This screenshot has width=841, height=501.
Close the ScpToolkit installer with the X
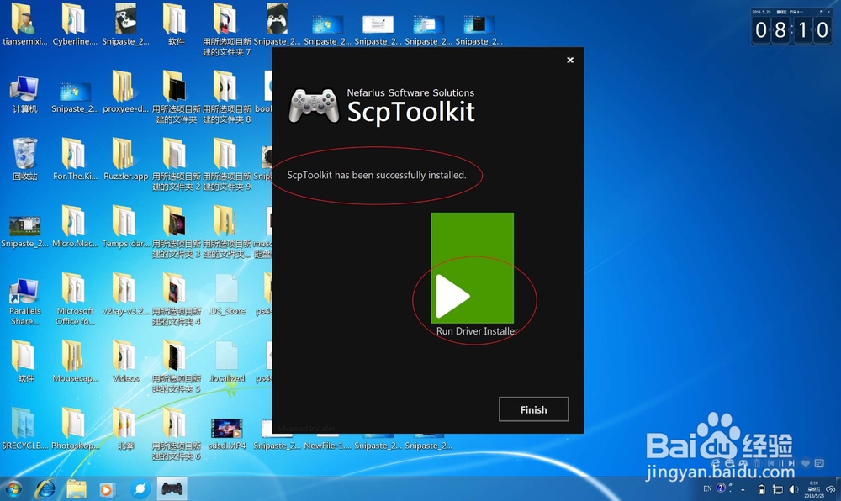pyautogui.click(x=570, y=60)
